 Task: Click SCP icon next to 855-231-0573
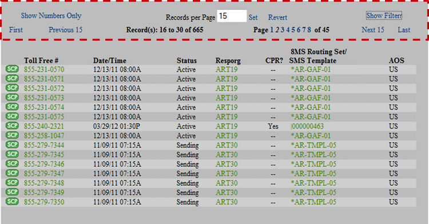pyautogui.click(x=12, y=97)
